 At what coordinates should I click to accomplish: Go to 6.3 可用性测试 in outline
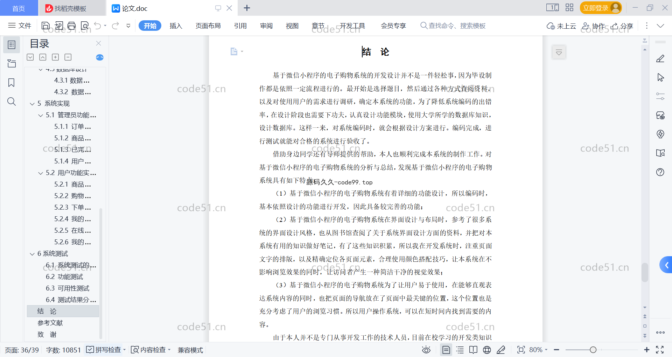[68, 288]
